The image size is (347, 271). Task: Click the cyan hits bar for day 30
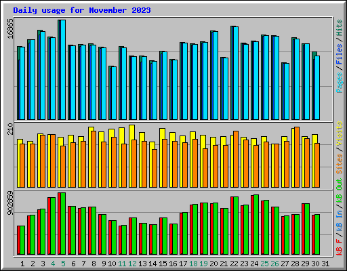point(317,88)
